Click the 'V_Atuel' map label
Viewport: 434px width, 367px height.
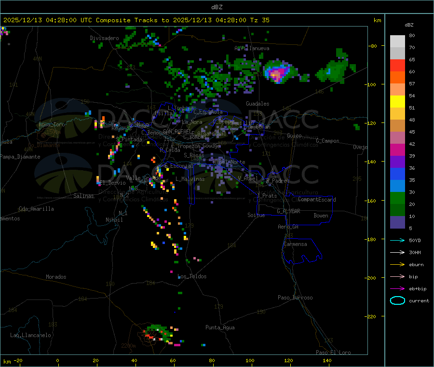coord(248,178)
